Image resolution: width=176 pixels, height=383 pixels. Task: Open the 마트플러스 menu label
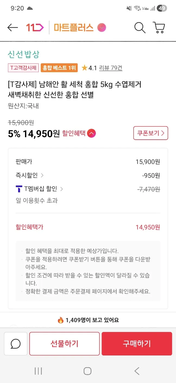[x=74, y=28]
